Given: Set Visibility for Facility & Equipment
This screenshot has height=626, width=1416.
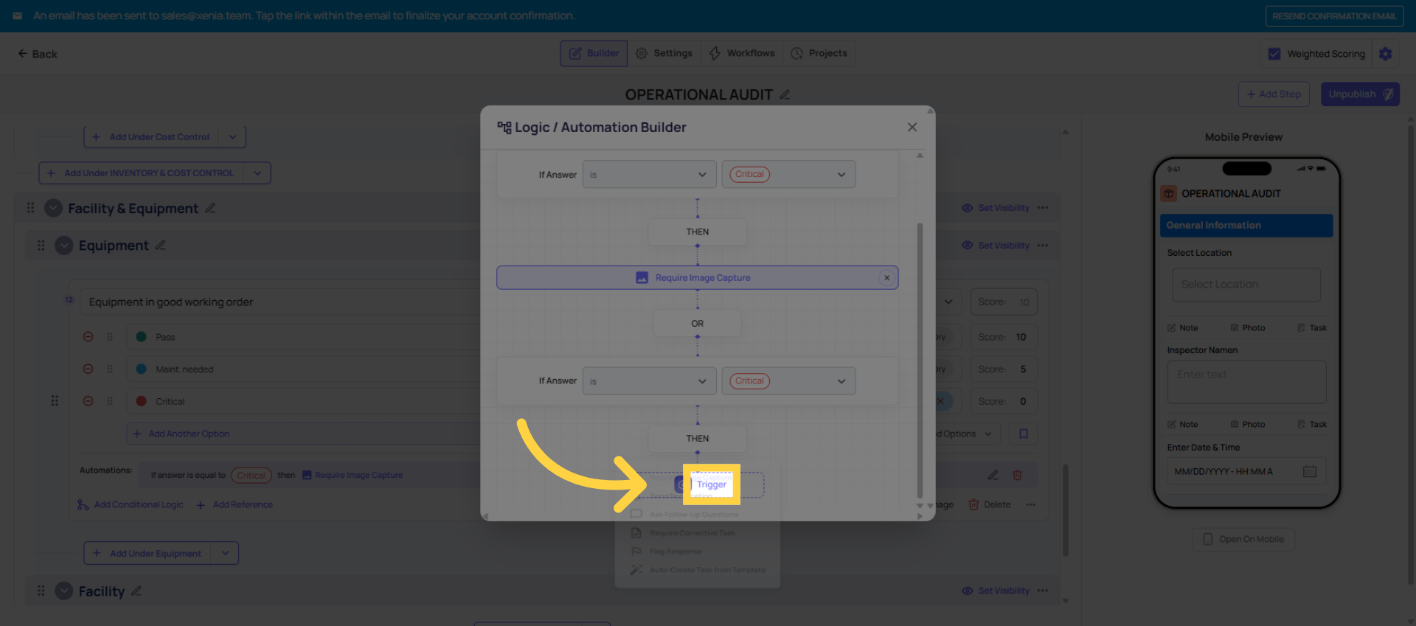Looking at the screenshot, I should 996,208.
